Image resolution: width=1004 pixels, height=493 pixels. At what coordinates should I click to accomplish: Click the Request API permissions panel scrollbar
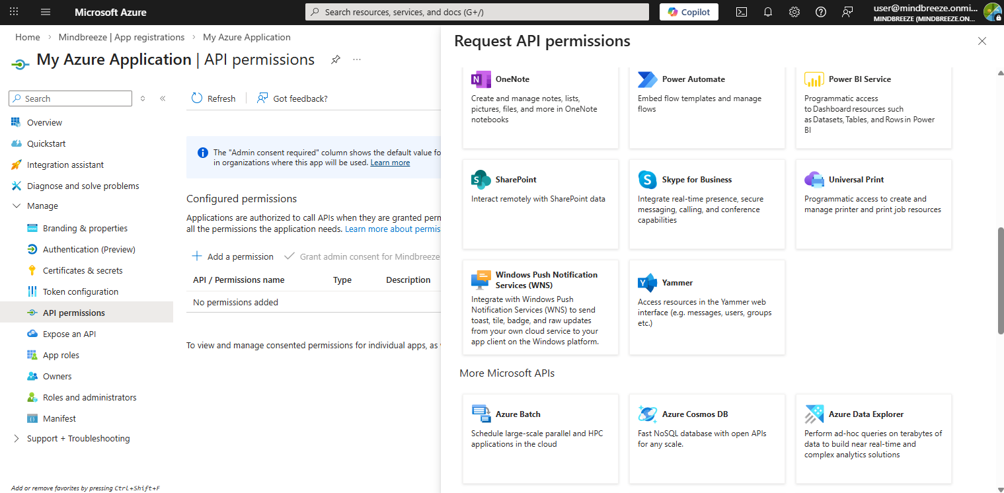point(1000,281)
